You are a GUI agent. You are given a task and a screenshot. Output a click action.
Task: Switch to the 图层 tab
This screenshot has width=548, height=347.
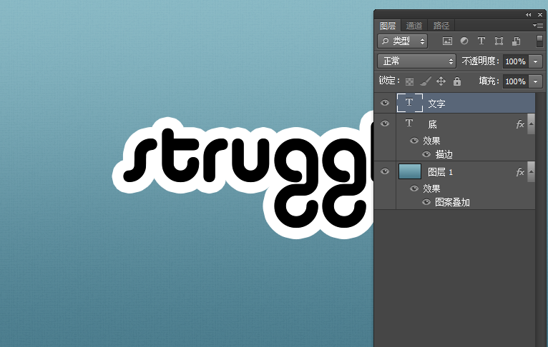(388, 26)
